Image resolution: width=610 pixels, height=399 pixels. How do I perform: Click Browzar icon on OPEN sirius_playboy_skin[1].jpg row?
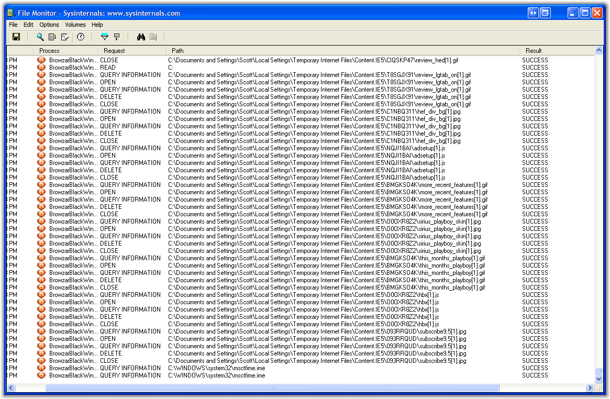(x=41, y=229)
